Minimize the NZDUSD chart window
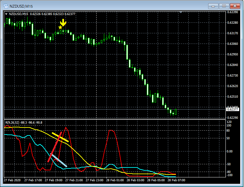This screenshot has height=187, width=244. [214, 6]
